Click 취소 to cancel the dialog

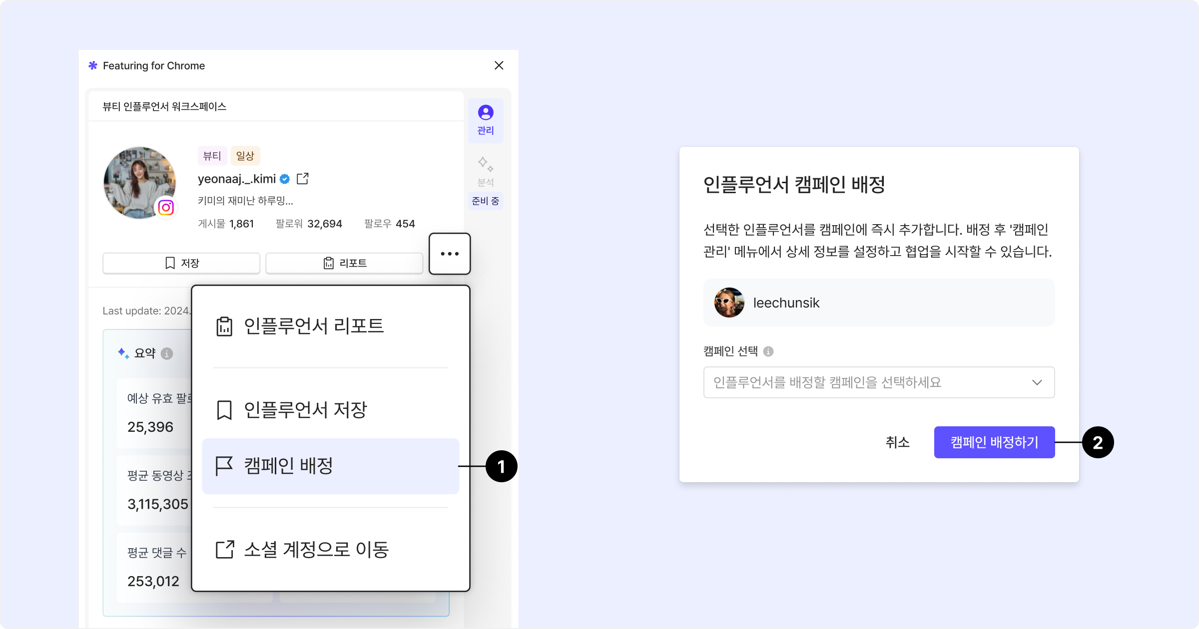click(897, 442)
